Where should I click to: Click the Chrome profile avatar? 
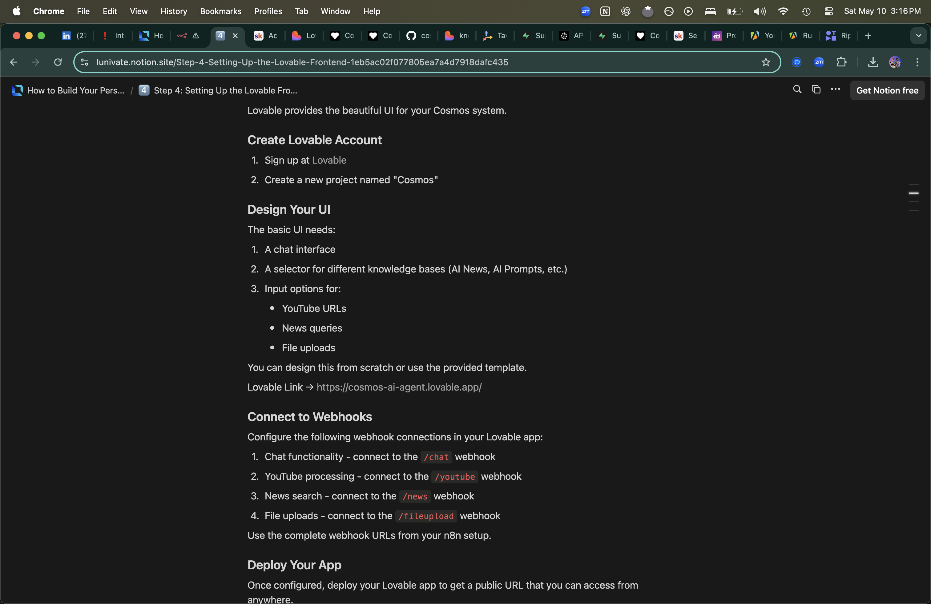(895, 62)
